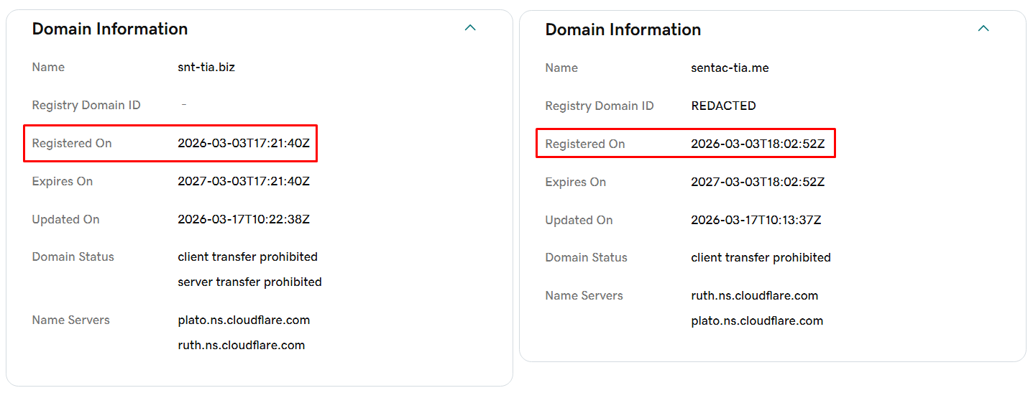The height and width of the screenshot is (393, 1033).
Task: Click the server transfer prohibited status
Action: tap(249, 282)
